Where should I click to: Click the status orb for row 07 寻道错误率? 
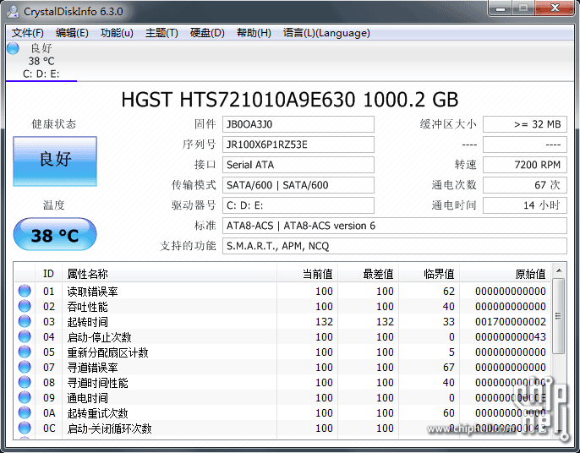coord(25,367)
